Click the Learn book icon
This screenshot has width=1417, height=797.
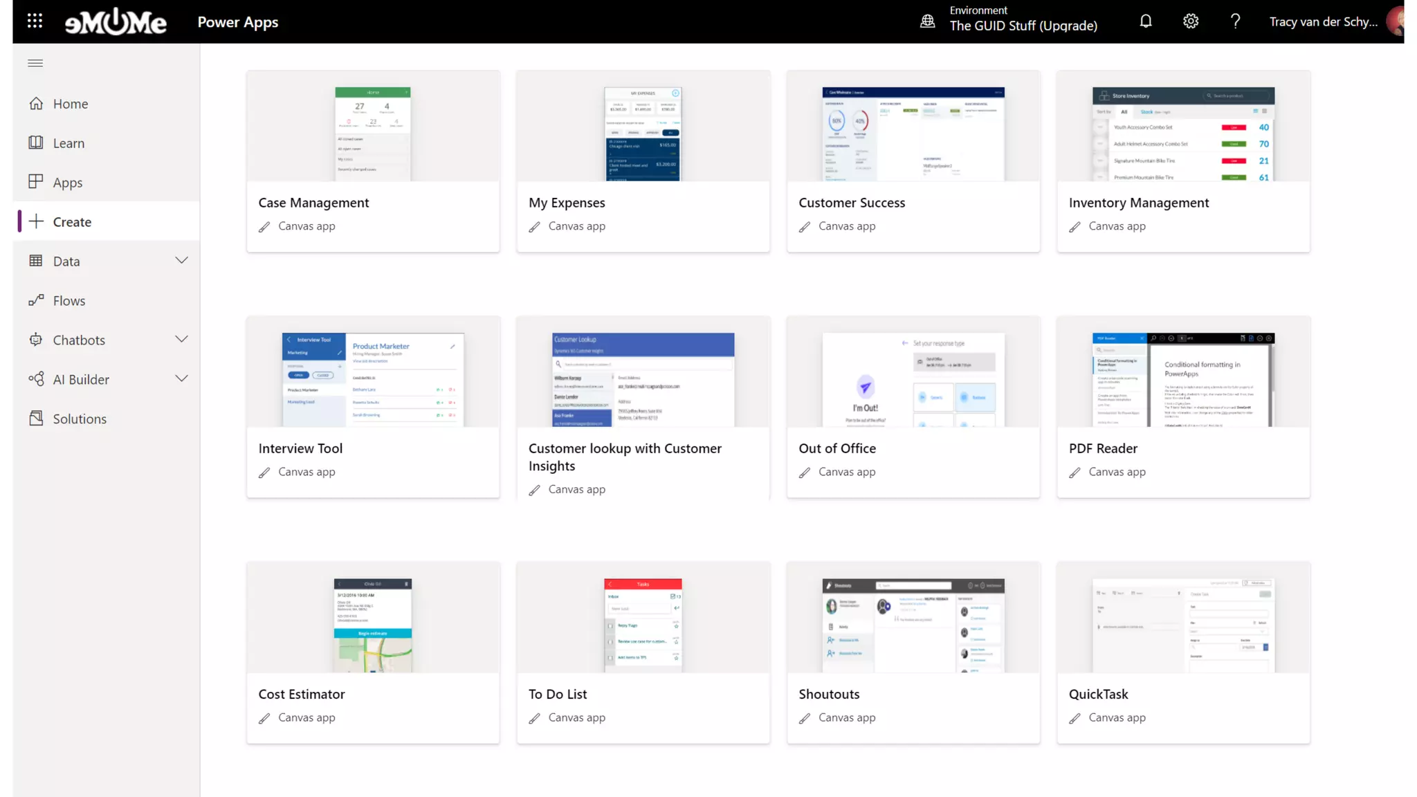[36, 143]
